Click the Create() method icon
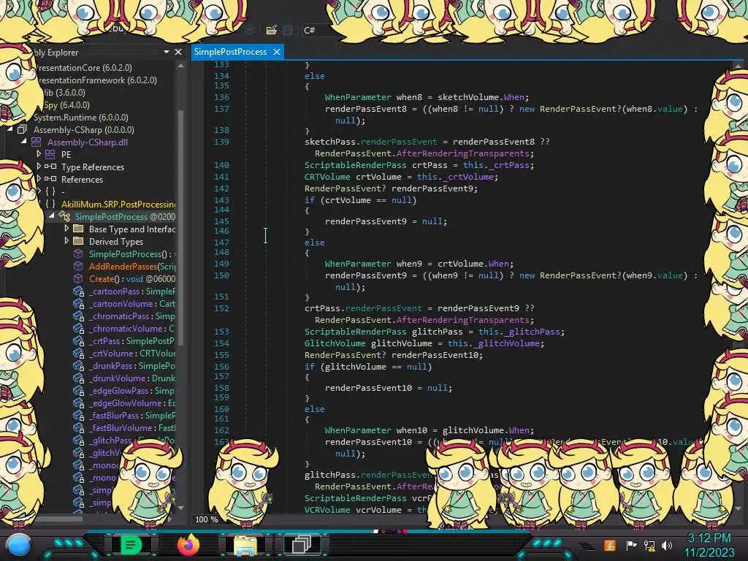Screen dimensions: 748x561 point(78,278)
